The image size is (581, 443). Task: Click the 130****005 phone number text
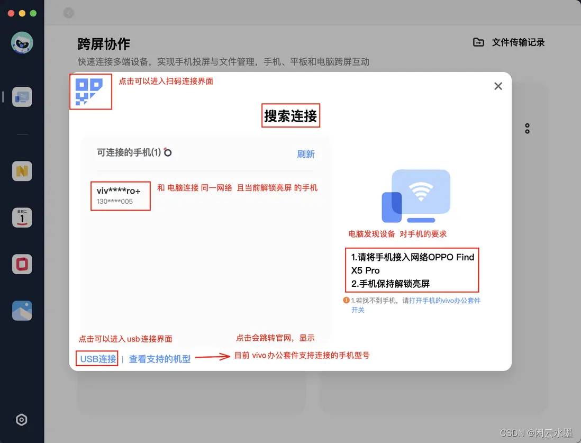(x=114, y=201)
